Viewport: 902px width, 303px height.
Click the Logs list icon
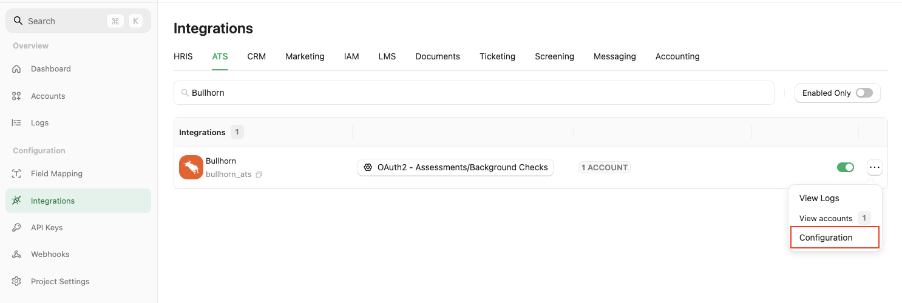pos(17,122)
